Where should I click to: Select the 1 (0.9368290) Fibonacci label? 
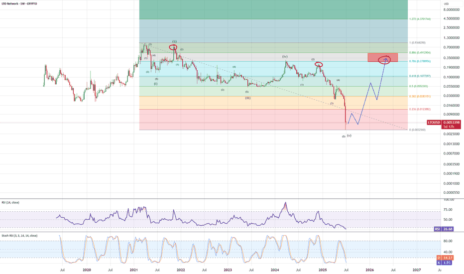[x=418, y=43]
